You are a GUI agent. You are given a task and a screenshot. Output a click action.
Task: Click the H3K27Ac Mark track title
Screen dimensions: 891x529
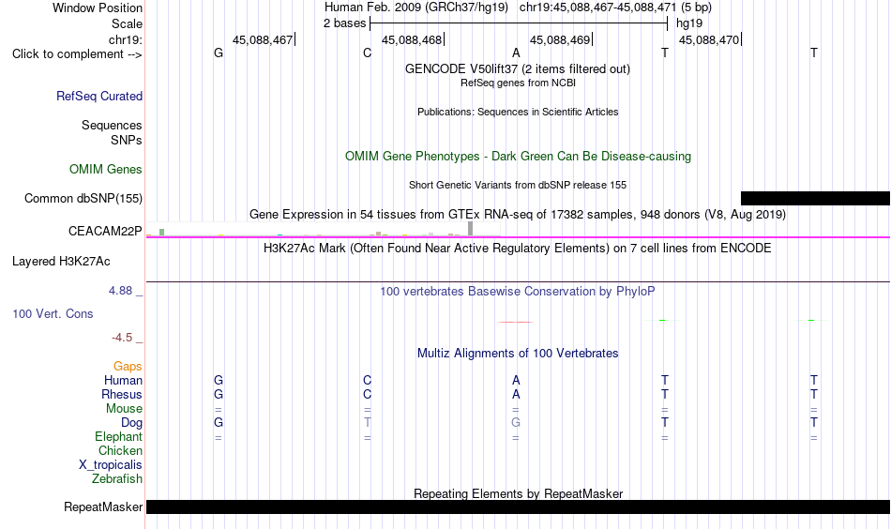pyautogui.click(x=518, y=249)
